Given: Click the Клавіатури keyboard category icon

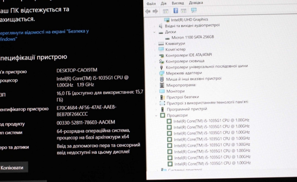Looking at the screenshot, I should tap(161, 44).
